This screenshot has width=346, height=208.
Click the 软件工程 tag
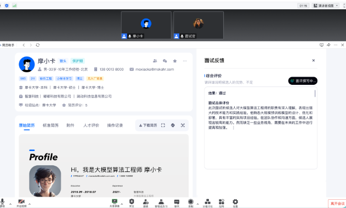click(46, 78)
